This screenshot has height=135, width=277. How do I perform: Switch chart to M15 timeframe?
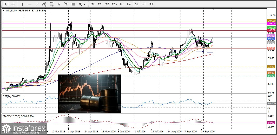coord(107,4)
